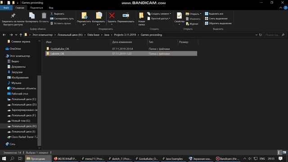Screen dimensions: 288x162
Task: Open the blue Help icon
Action: pyautogui.click(x=286, y=8)
